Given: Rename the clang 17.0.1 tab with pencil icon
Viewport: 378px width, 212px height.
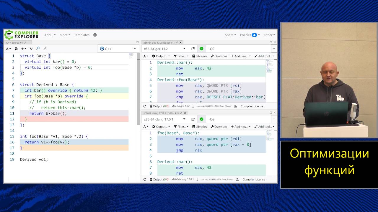Looking at the screenshot, I should coord(181,113).
